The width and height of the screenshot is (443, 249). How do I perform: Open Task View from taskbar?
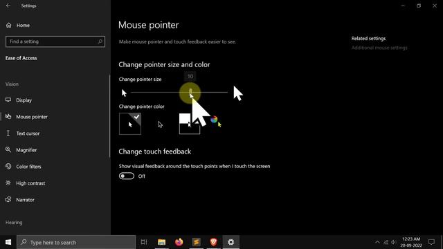coord(144,242)
